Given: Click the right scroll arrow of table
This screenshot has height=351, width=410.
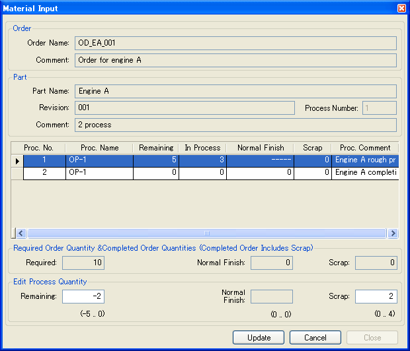Looking at the screenshot, I should [x=393, y=233].
